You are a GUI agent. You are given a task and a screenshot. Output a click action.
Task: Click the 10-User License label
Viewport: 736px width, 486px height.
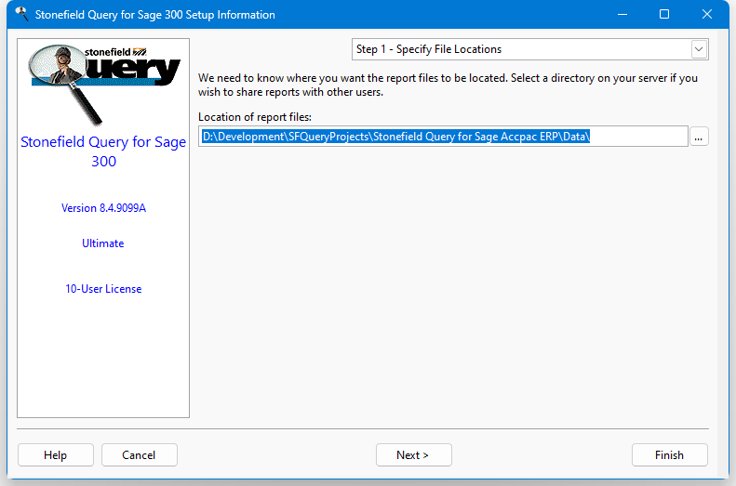click(103, 289)
